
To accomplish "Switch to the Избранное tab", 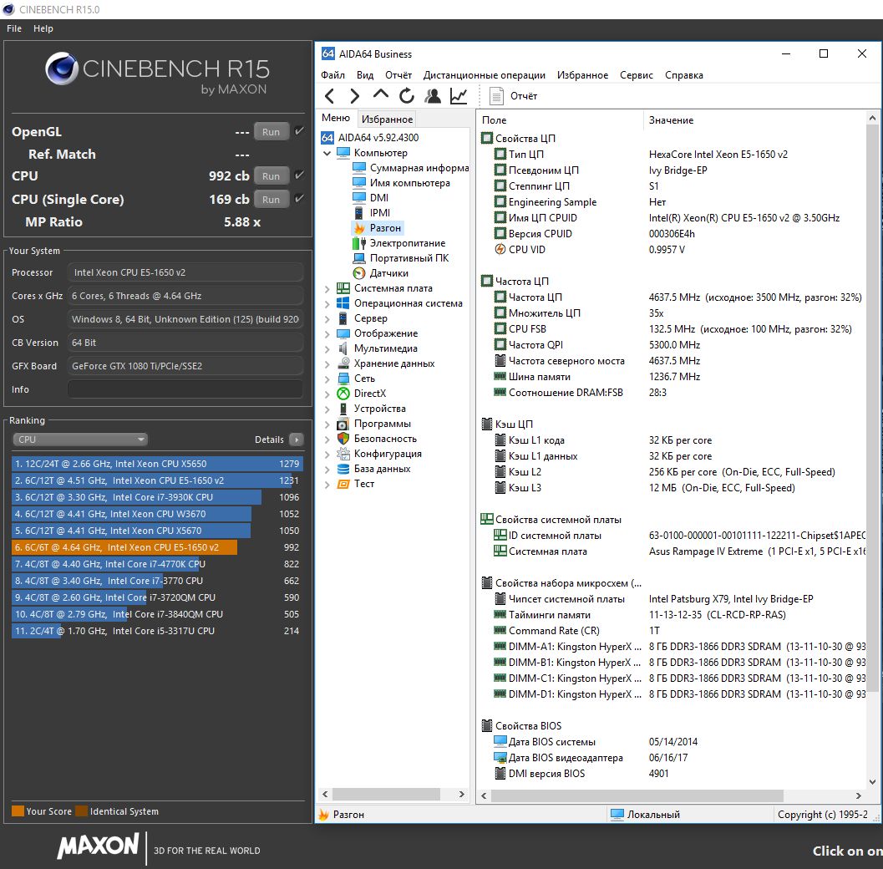I will [x=388, y=119].
